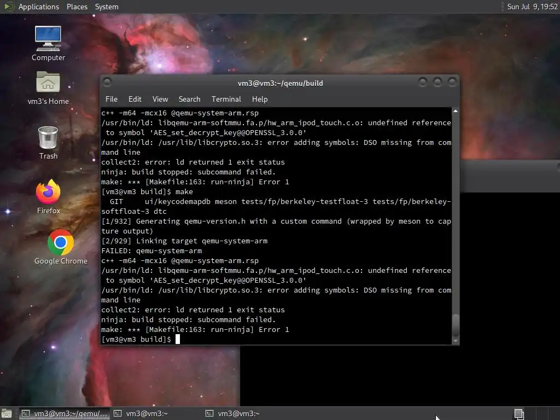Open the Trash desktop icon
The image size is (560, 420).
pos(48,143)
